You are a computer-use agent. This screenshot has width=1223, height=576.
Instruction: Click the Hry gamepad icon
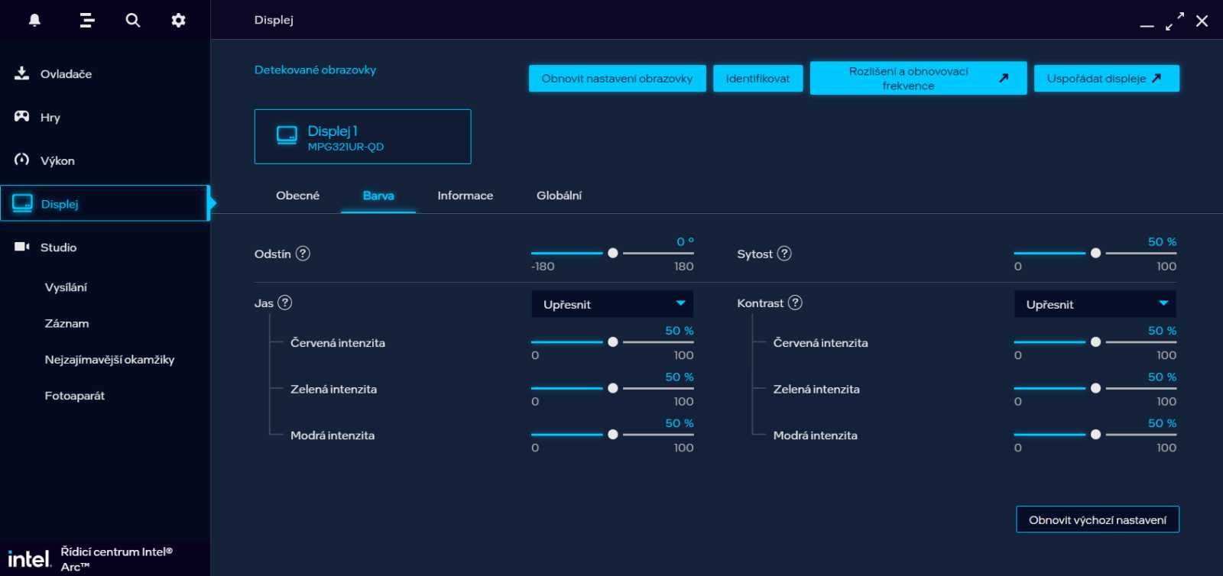(x=21, y=116)
